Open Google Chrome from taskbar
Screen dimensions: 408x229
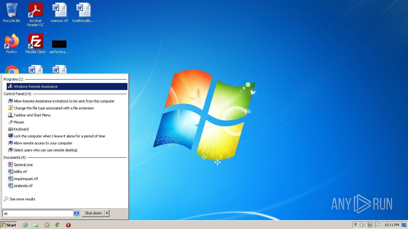click(x=58, y=225)
